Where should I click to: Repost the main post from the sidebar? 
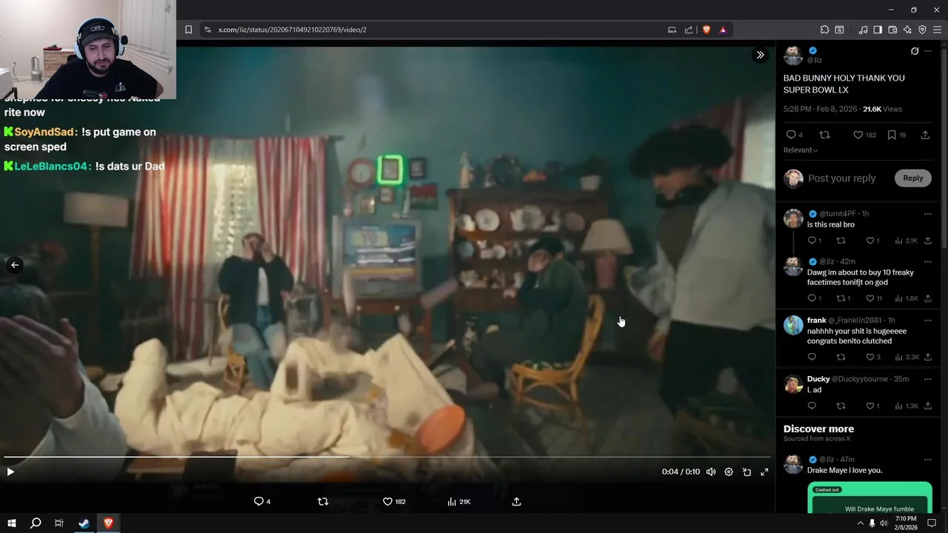(x=824, y=135)
